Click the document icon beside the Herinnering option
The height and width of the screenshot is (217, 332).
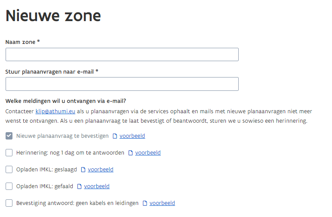131,153
